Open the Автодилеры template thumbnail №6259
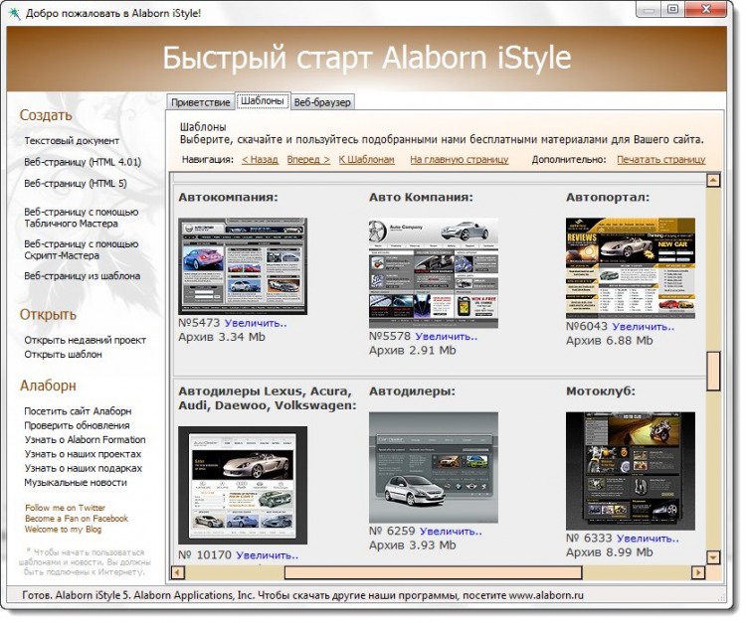 pyautogui.click(x=434, y=468)
